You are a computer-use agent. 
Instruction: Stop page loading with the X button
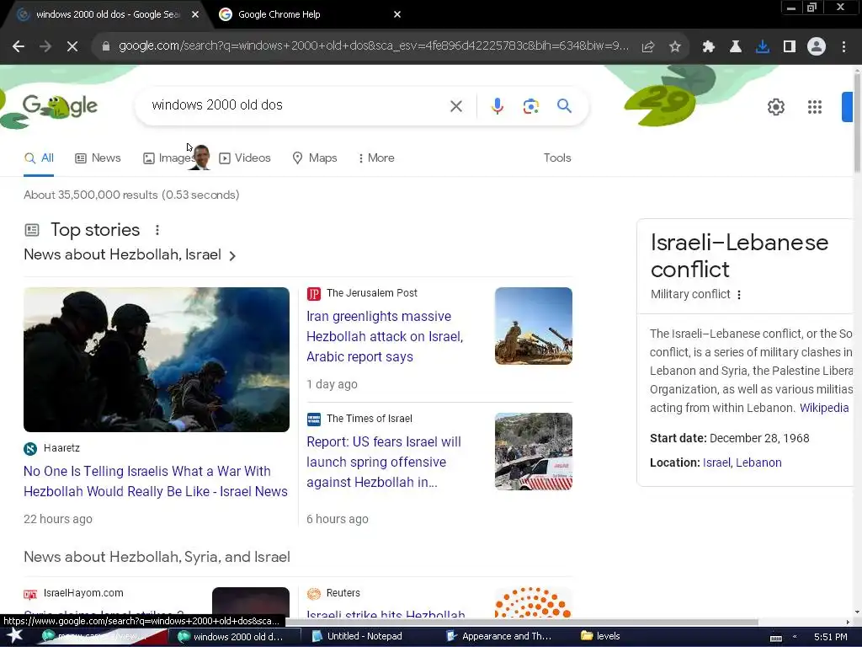coord(72,47)
